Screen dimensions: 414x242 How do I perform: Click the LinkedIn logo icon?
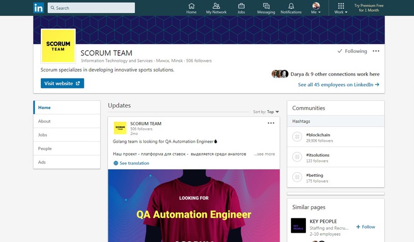[x=38, y=8]
